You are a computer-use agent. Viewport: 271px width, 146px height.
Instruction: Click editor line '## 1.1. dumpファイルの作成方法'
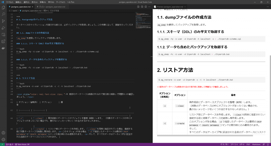tap(33, 33)
